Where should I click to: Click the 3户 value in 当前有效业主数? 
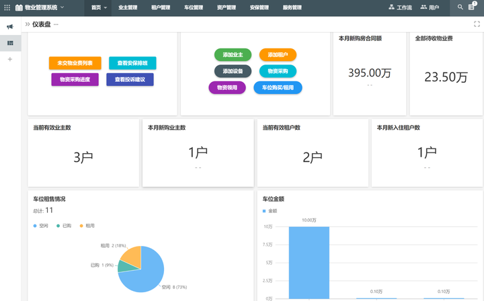tap(83, 157)
